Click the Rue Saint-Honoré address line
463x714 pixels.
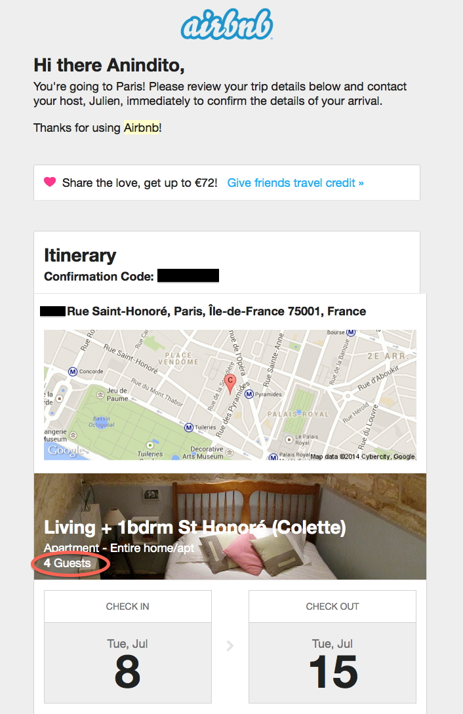216,311
